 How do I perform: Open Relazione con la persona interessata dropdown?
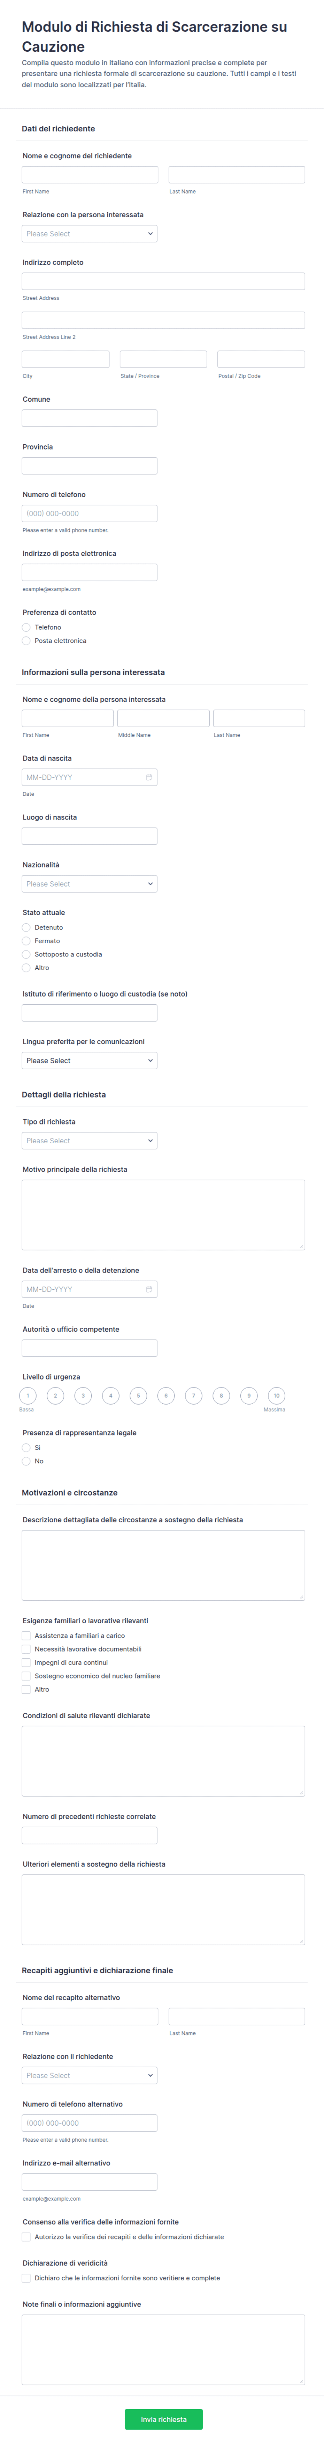(89, 234)
